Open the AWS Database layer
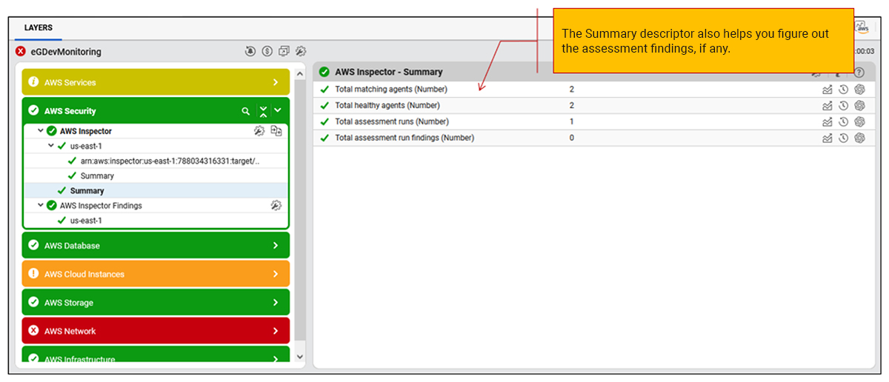The width and height of the screenshot is (889, 382). coord(156,245)
